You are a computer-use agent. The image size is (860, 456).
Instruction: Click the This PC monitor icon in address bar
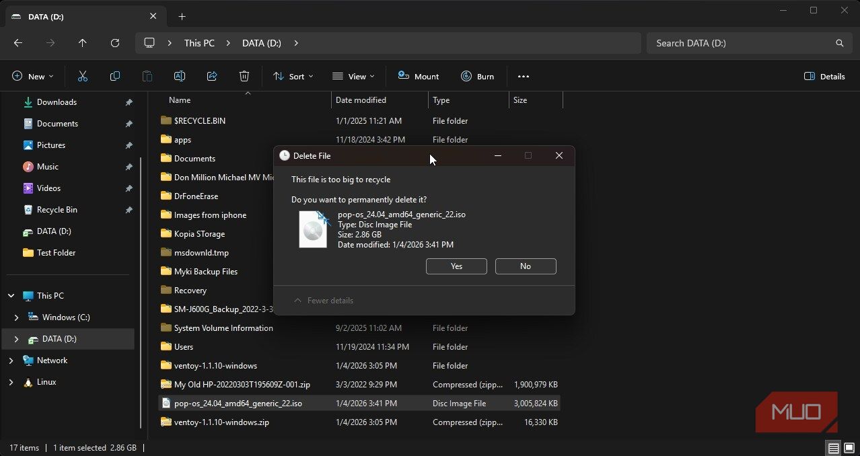pos(149,43)
